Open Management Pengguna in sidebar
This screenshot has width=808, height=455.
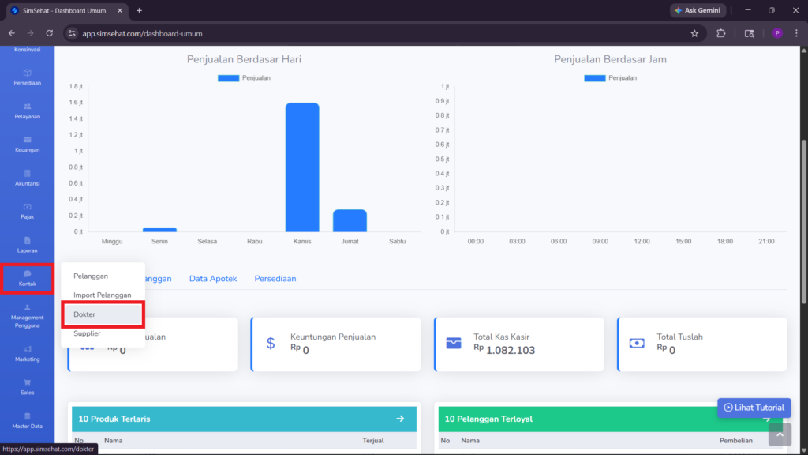pyautogui.click(x=28, y=316)
